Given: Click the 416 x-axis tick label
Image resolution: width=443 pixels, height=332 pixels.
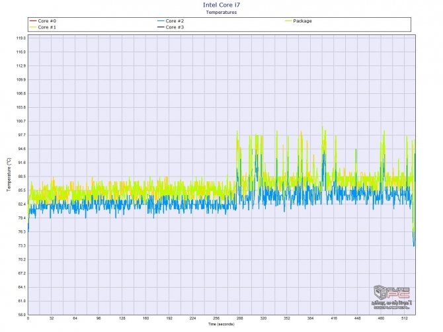Looking at the screenshot, I should [x=334, y=318].
